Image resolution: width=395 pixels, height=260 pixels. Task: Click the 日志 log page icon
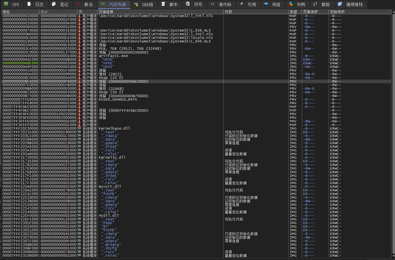(29, 4)
